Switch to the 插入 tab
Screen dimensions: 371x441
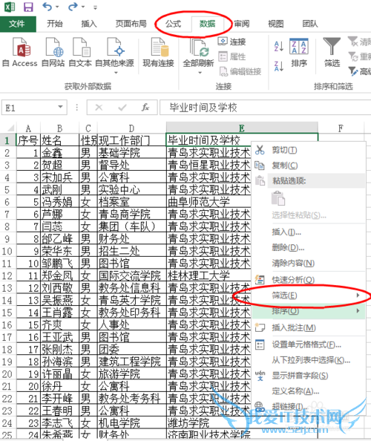click(x=89, y=24)
